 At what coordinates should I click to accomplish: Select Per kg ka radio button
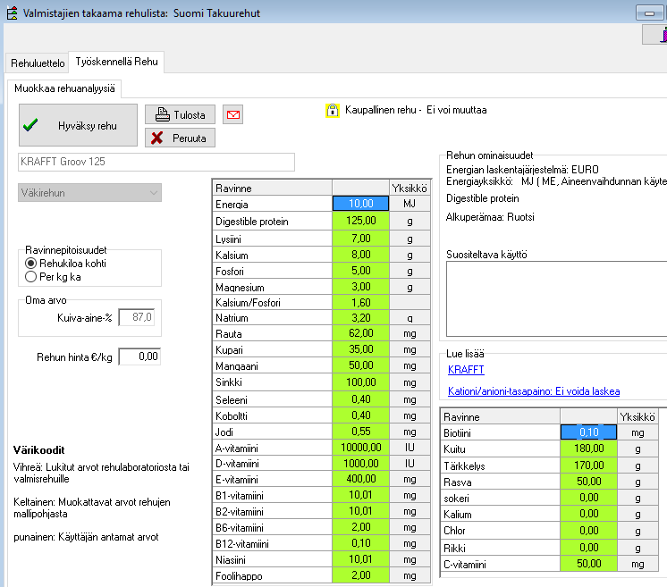coord(30,277)
